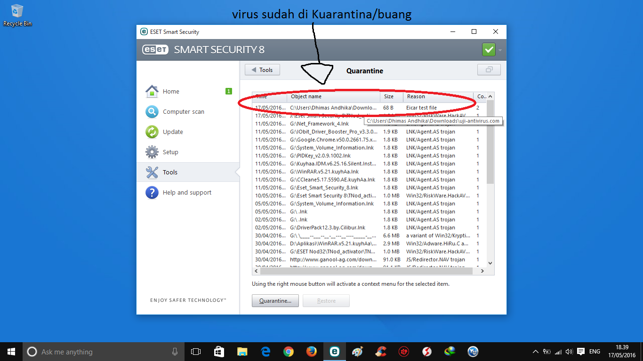Select the 6.6 MB Win32/Krypti variant row
Viewport: 643px width, 361px height.
tap(370, 235)
